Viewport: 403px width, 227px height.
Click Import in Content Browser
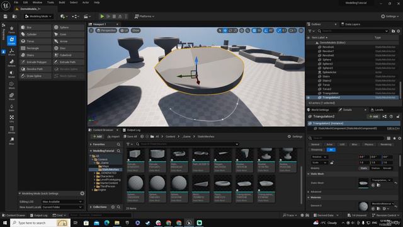pos(113,136)
